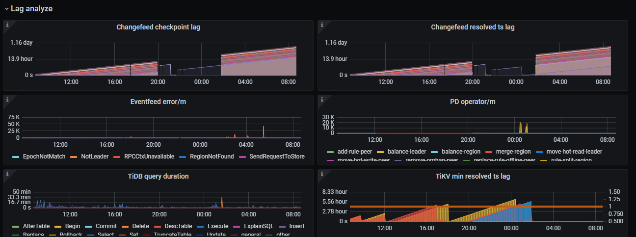The height and width of the screenshot is (237, 636).
Task: Open Changefeed checkpoint lag panel title menu
Action: tap(158, 27)
